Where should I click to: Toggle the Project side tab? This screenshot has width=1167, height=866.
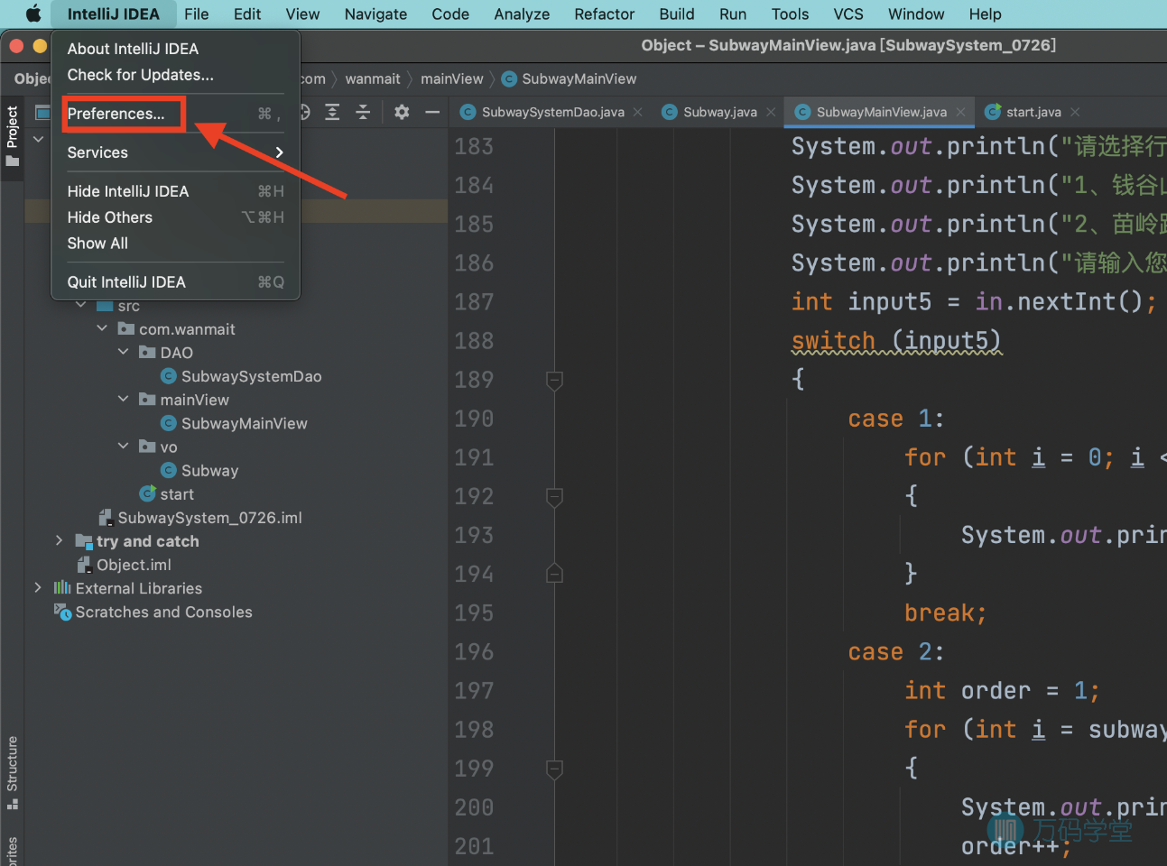[x=12, y=136]
